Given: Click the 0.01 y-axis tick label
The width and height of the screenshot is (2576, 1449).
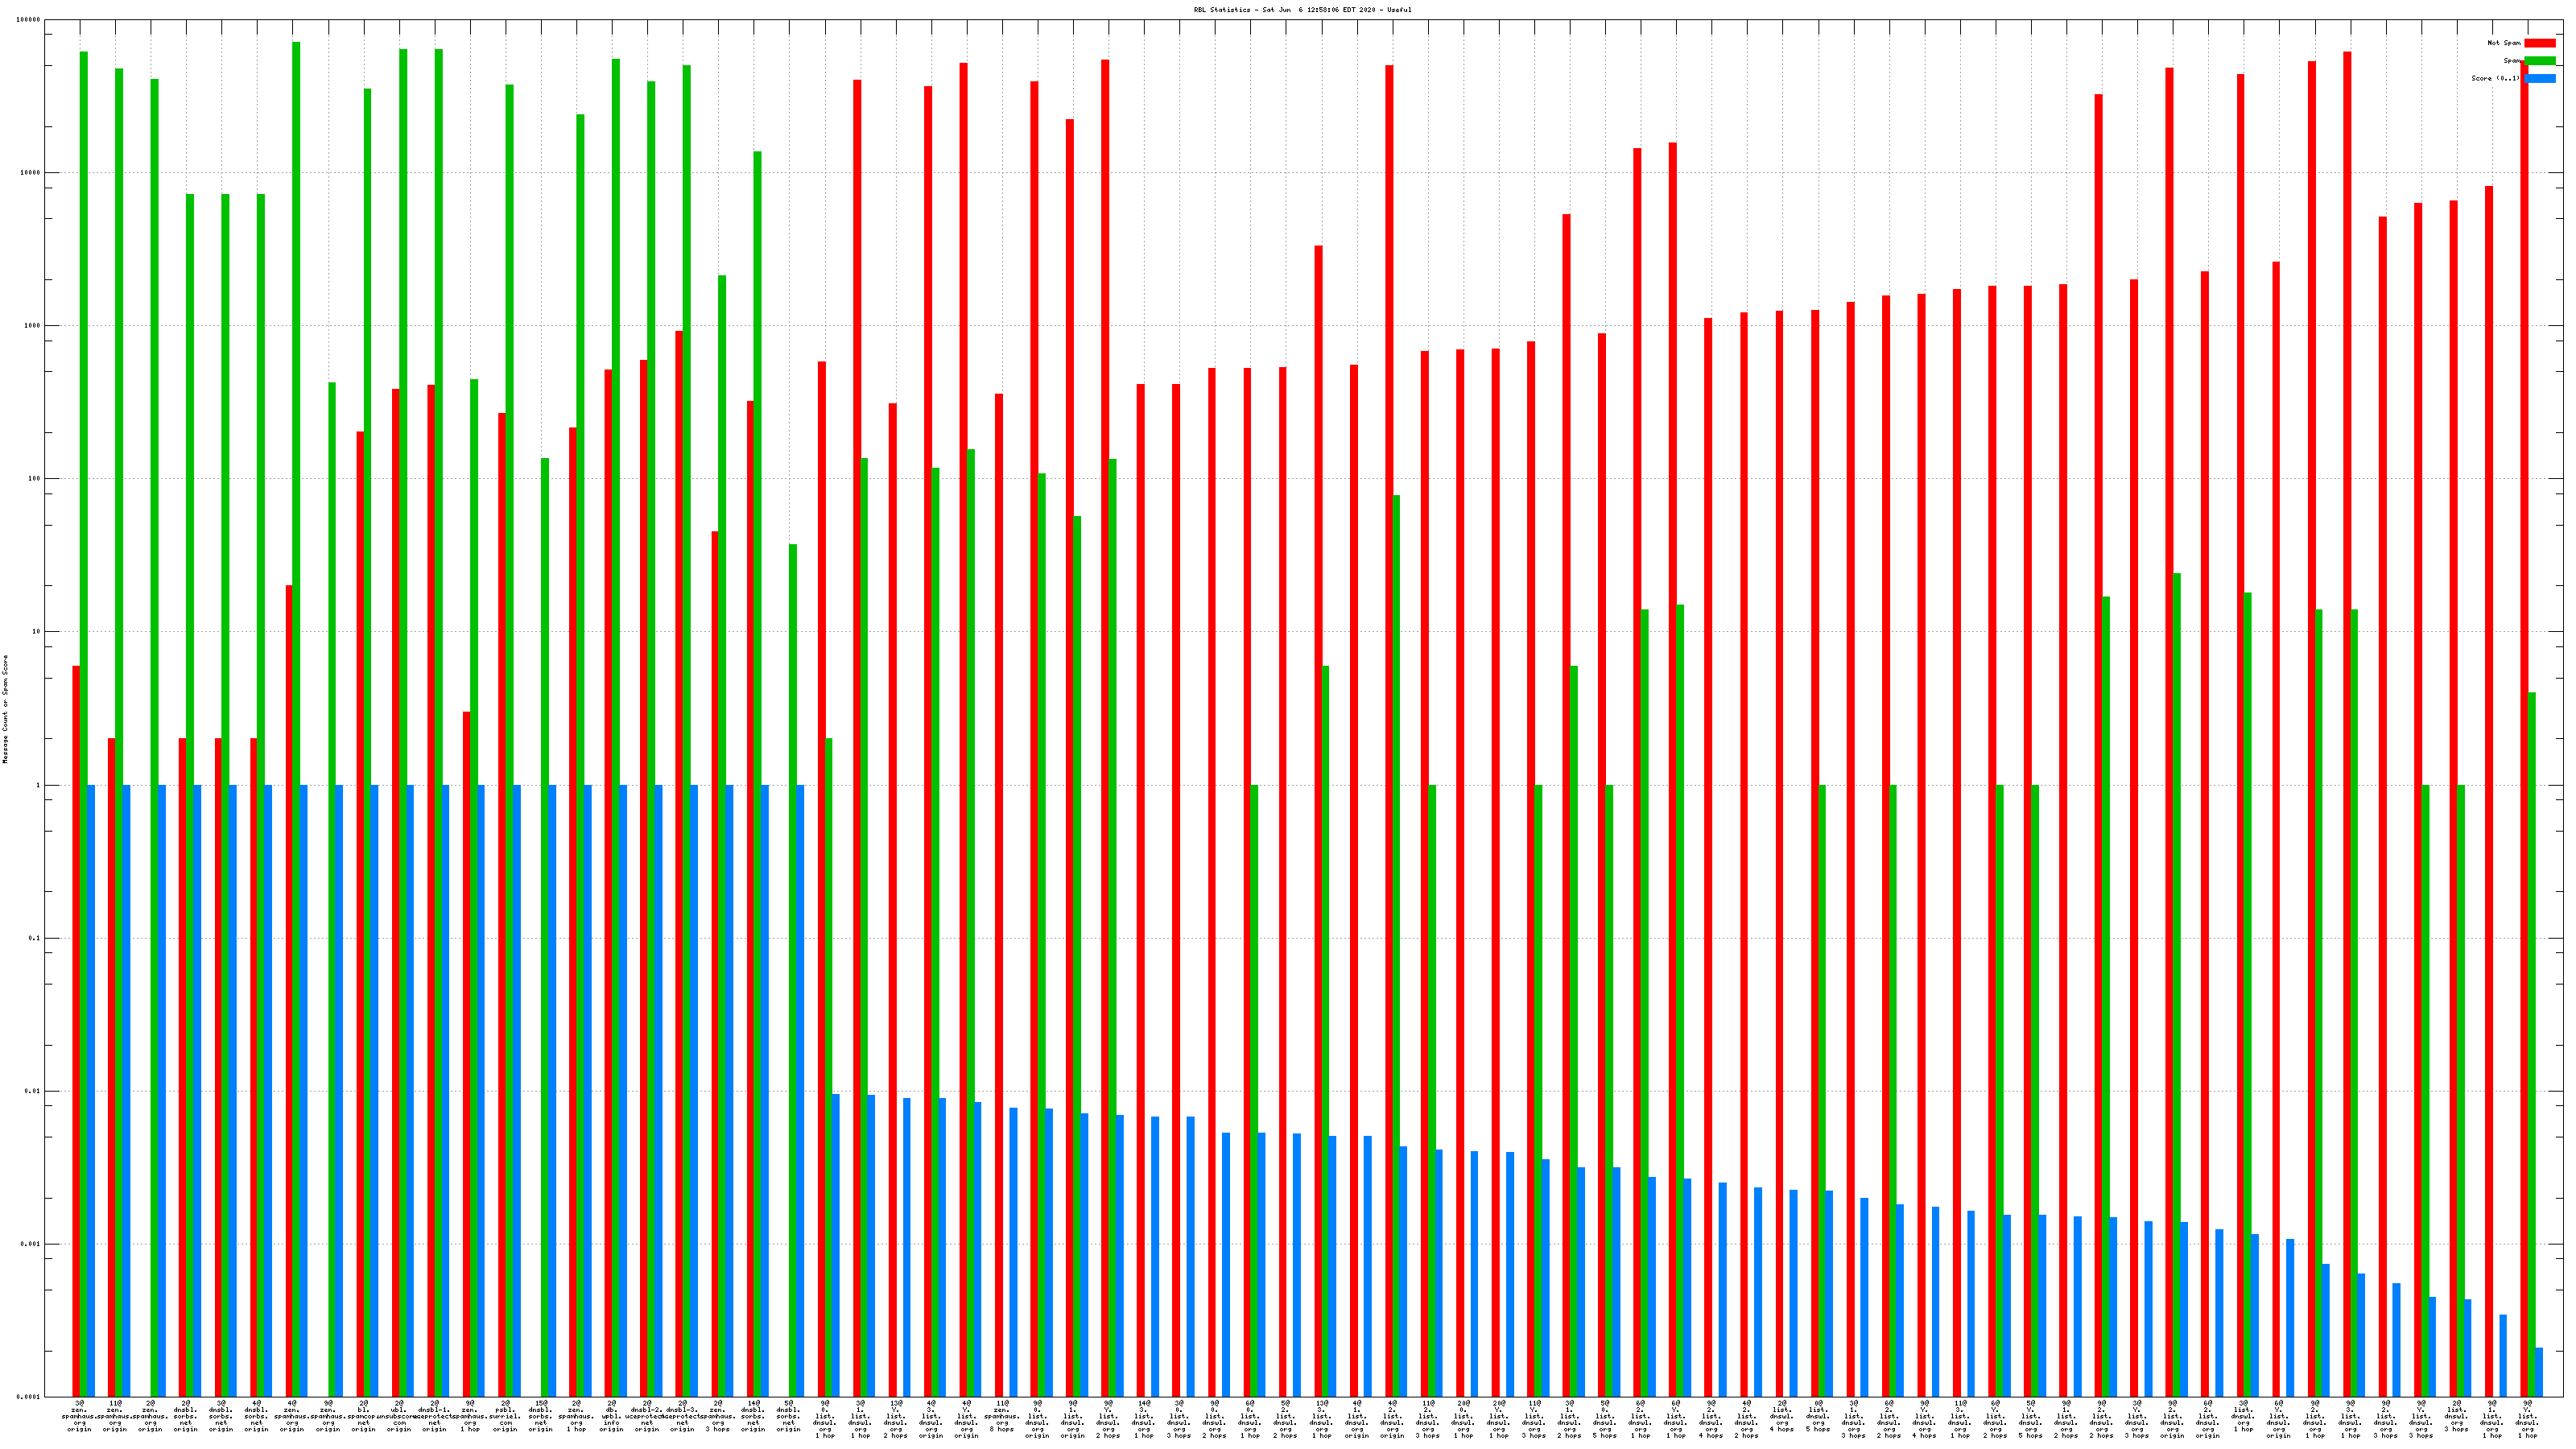Looking at the screenshot, I should coord(32,1091).
